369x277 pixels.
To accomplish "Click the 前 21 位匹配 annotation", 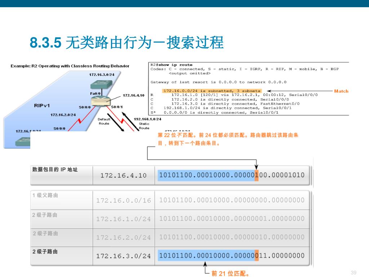I will (x=230, y=273).
